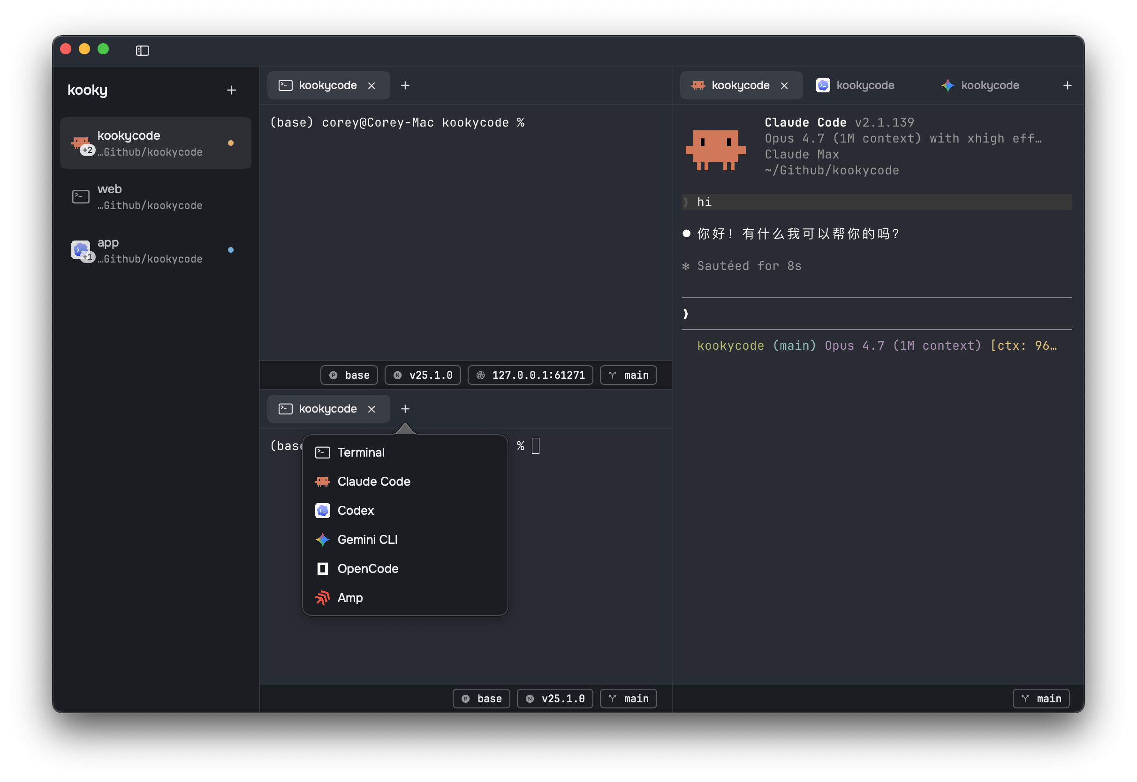The height and width of the screenshot is (782, 1137).
Task: Click the 'hi' user message line
Action: pyautogui.click(x=877, y=203)
